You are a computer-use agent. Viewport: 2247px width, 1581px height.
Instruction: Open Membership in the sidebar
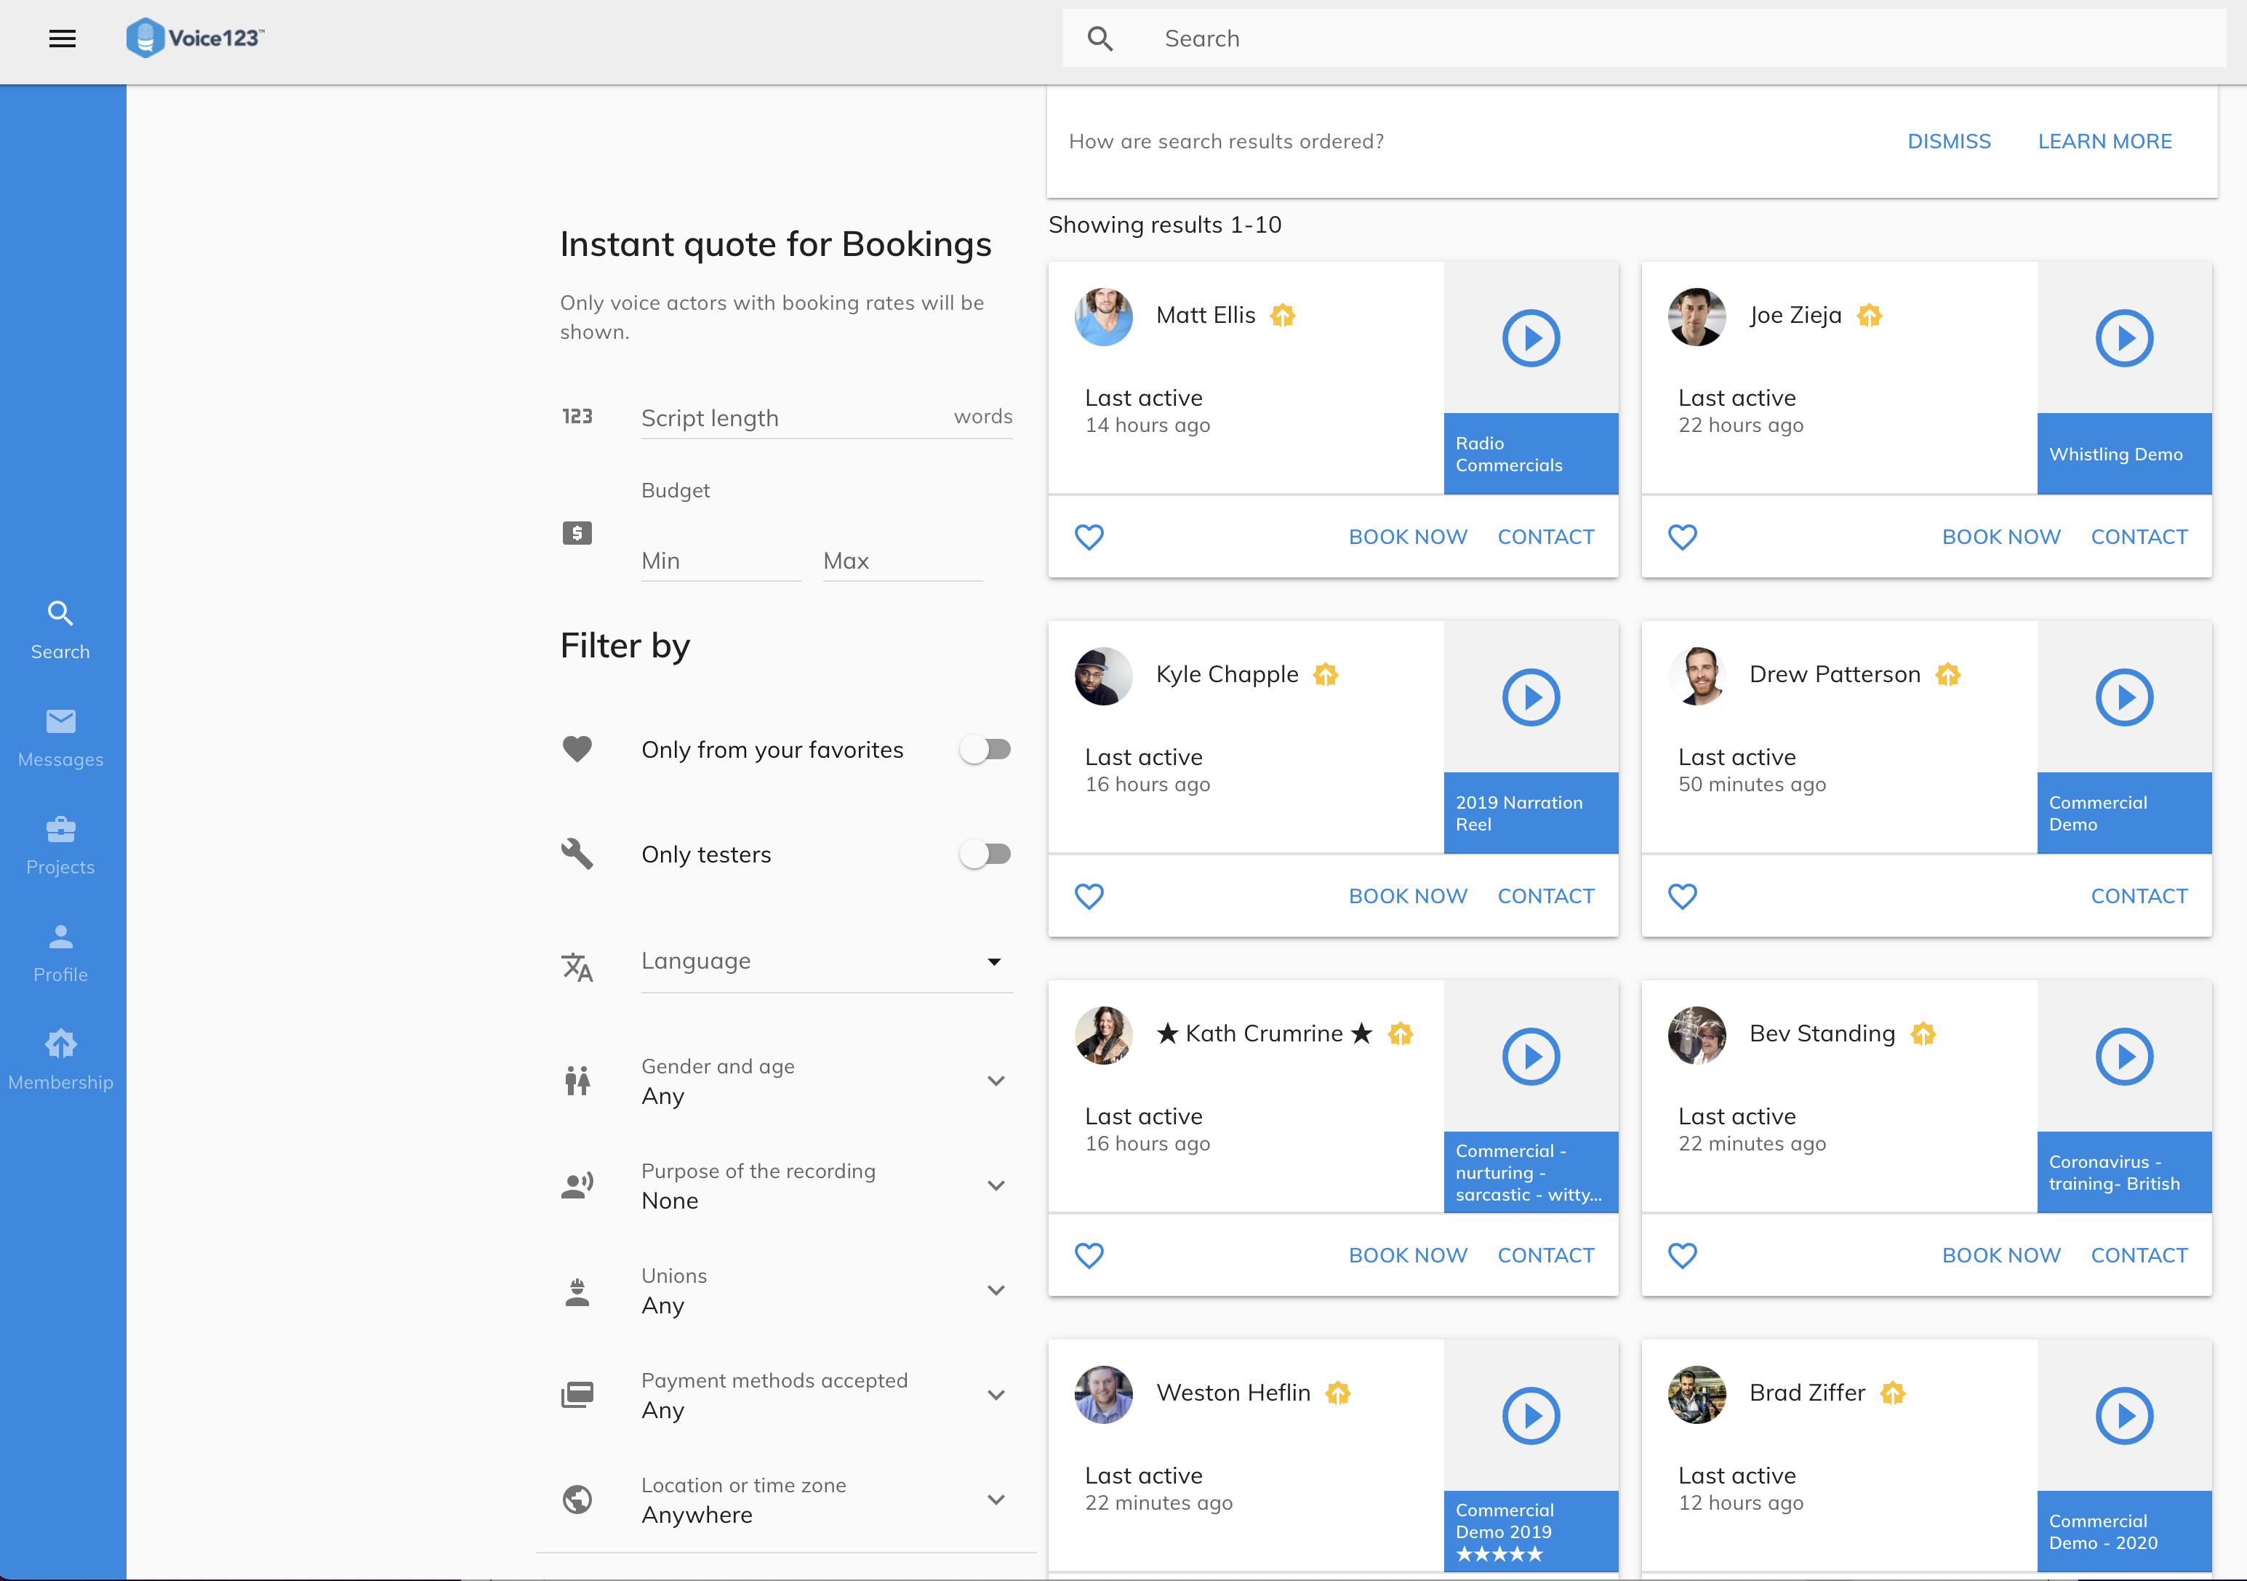[60, 1060]
